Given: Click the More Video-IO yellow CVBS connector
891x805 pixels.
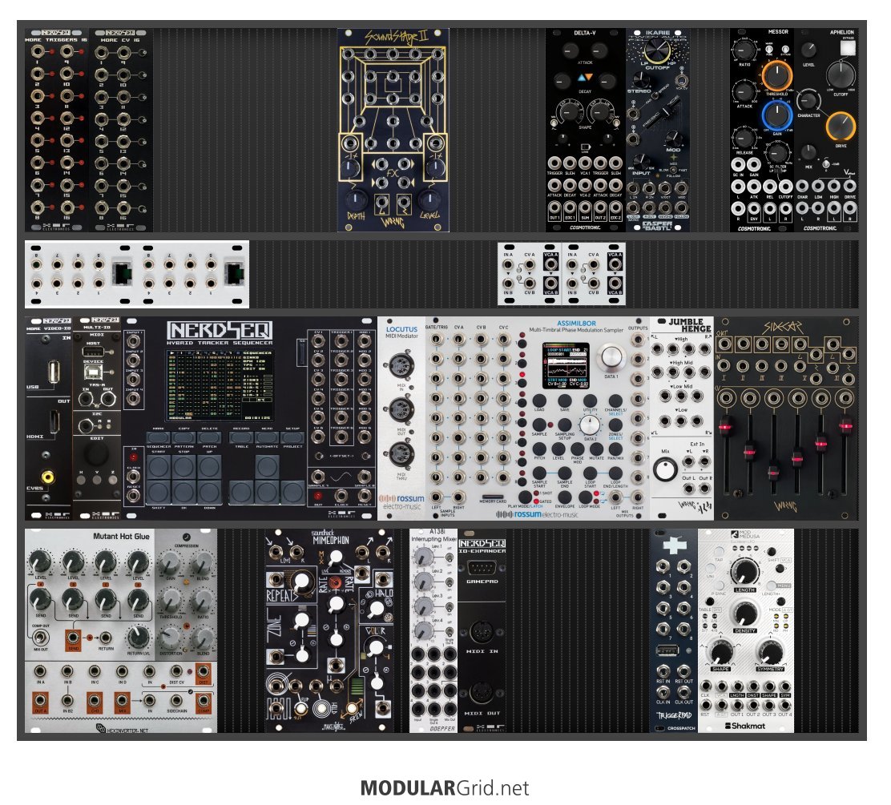Looking at the screenshot, I should pyautogui.click(x=48, y=476).
